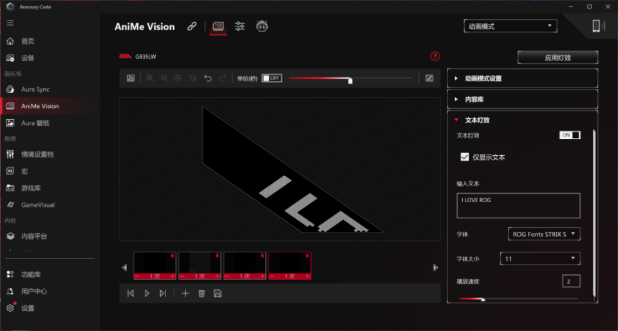Delete the frame with the trash icon
The height and width of the screenshot is (331, 618).
201,293
